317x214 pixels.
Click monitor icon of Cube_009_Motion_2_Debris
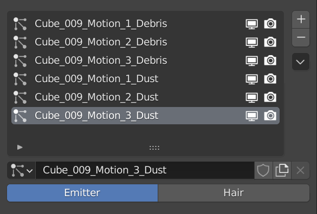coord(251,42)
